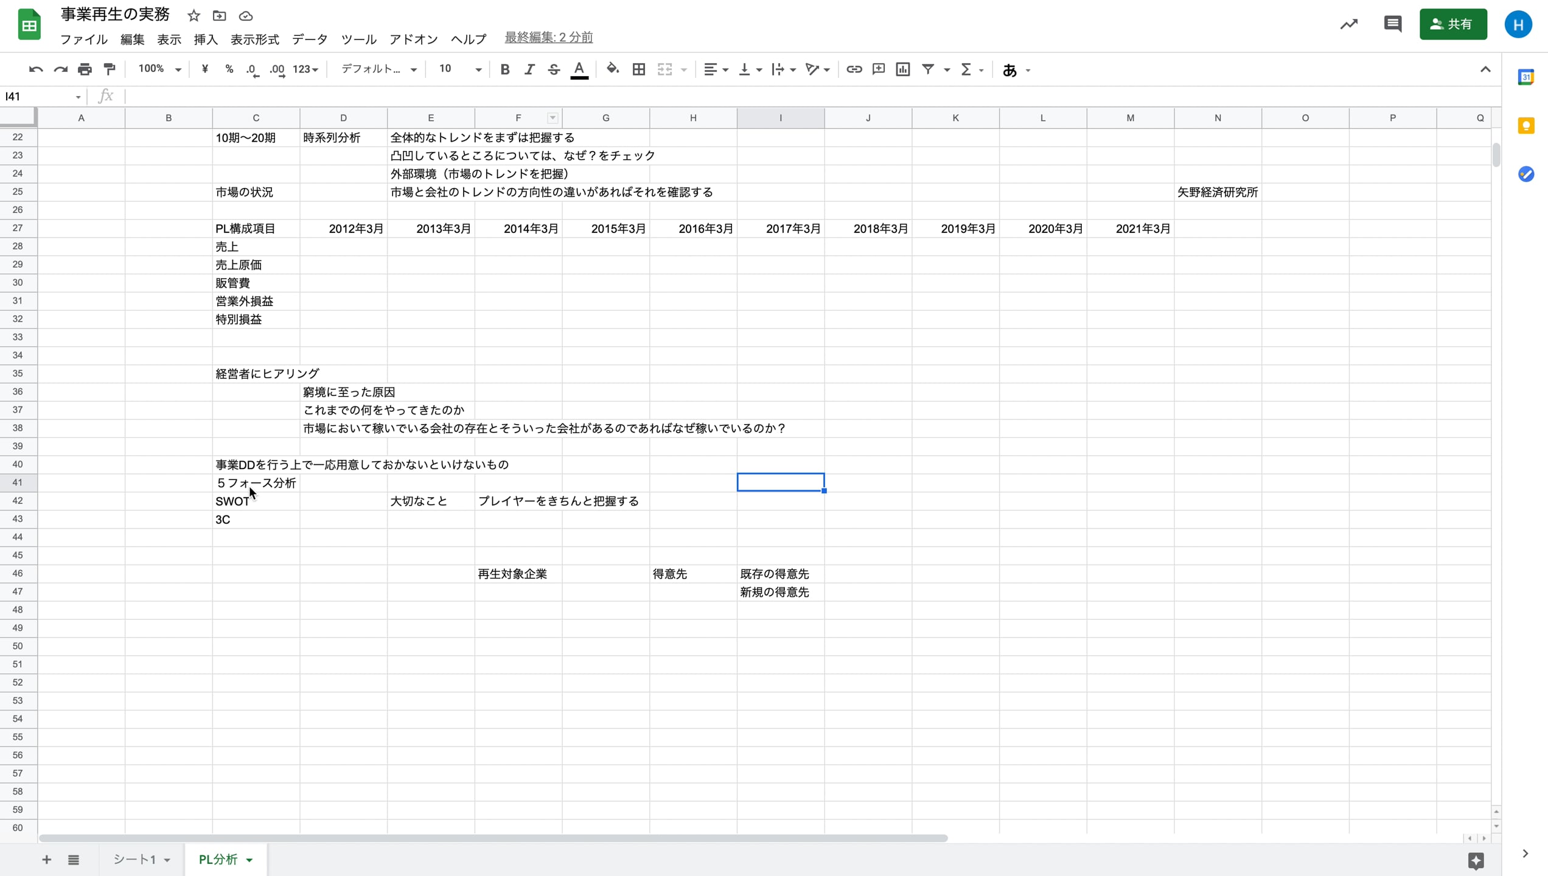Click the 共有 share button
The height and width of the screenshot is (876, 1548).
[1453, 24]
